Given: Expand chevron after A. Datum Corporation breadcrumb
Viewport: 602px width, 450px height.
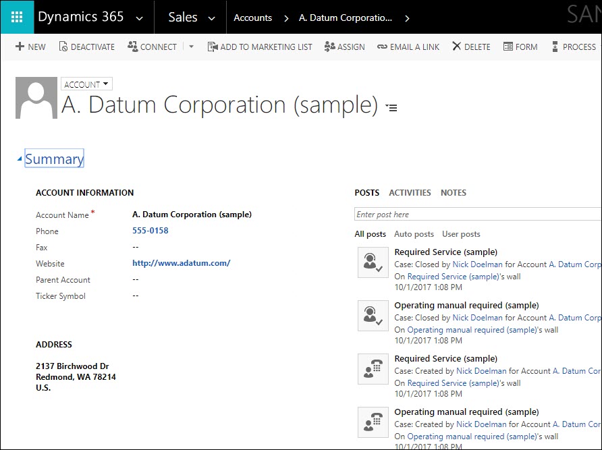Looking at the screenshot, I should tap(407, 18).
